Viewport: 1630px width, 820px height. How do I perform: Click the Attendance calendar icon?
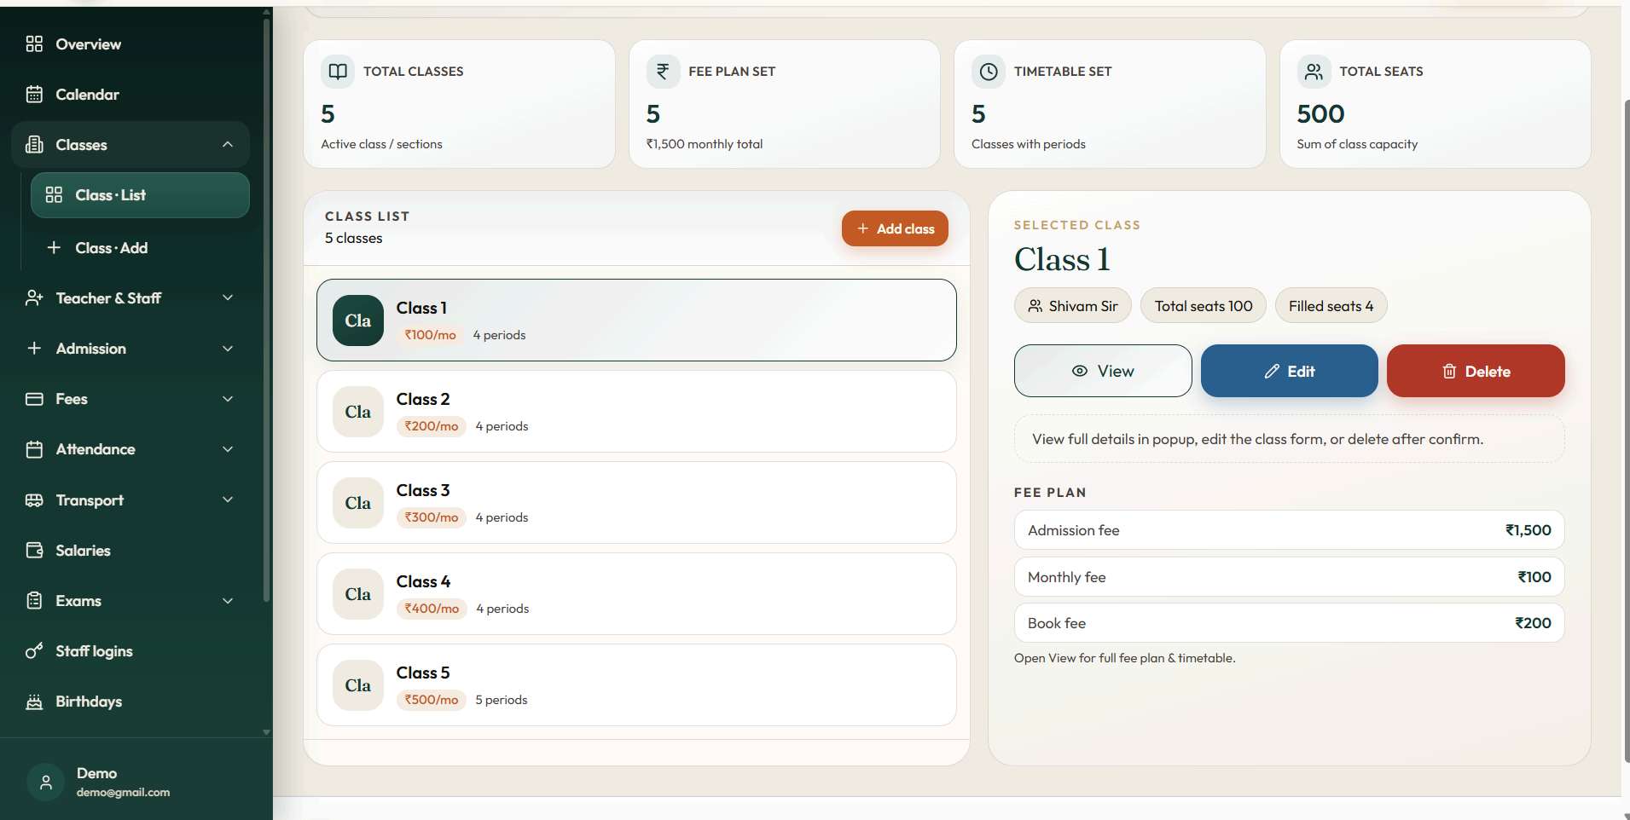[34, 449]
